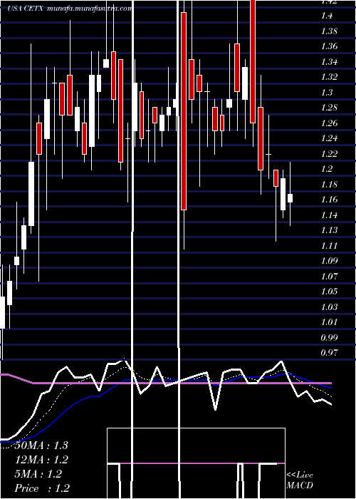Screen dimensions: 356x499
Task: Click the 1.4 price axis label
Action: point(327,16)
